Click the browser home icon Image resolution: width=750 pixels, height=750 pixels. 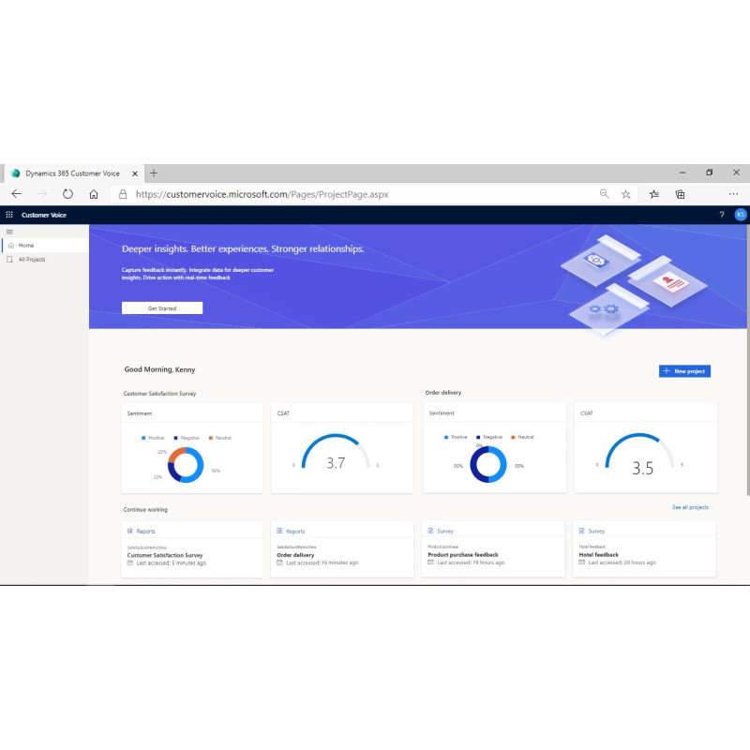[94, 194]
